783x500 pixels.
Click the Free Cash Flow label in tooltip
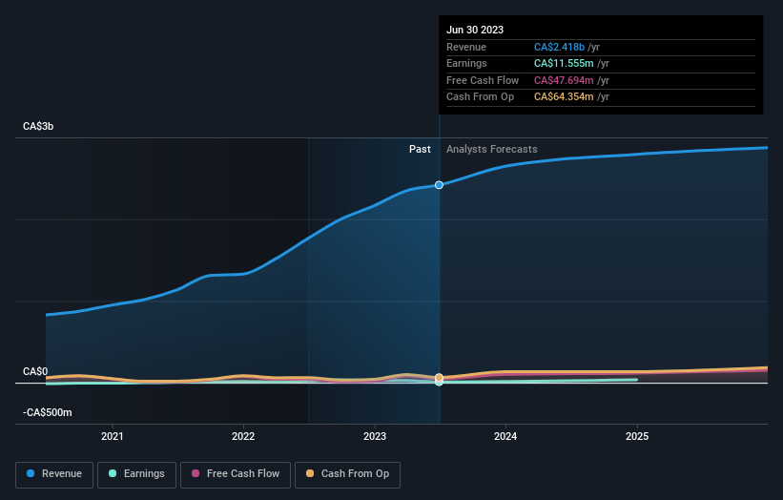(483, 80)
